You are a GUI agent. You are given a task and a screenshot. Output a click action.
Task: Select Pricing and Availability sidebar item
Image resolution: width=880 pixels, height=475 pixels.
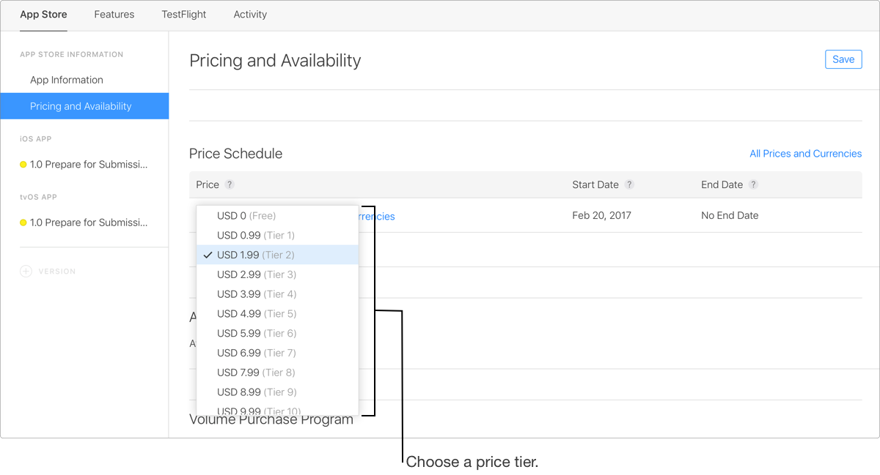click(81, 106)
